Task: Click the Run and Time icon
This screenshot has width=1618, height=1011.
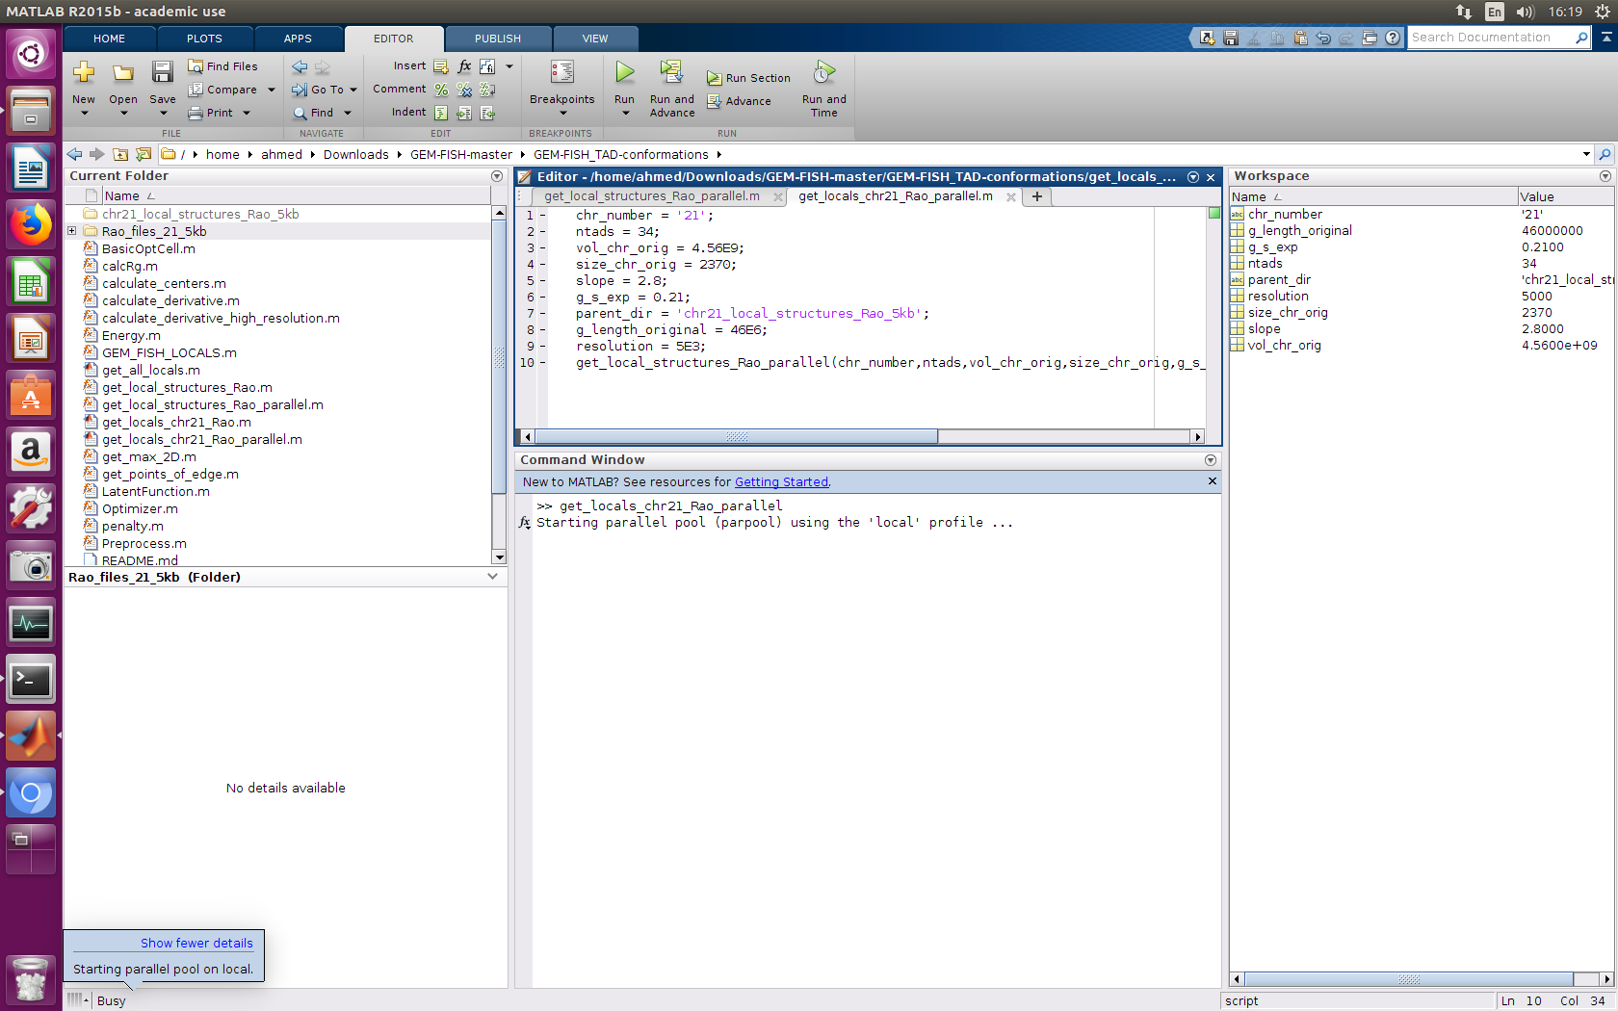Action: [x=823, y=73]
